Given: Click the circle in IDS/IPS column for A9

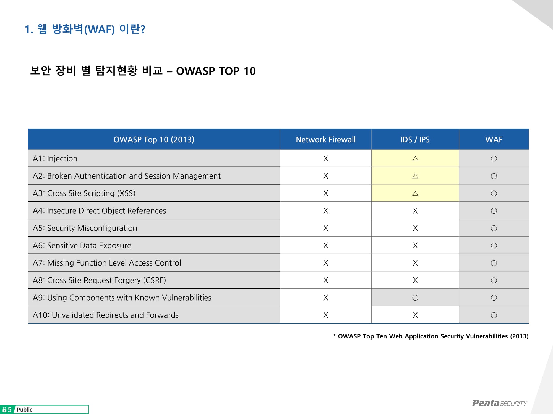Looking at the screenshot, I should click(415, 298).
